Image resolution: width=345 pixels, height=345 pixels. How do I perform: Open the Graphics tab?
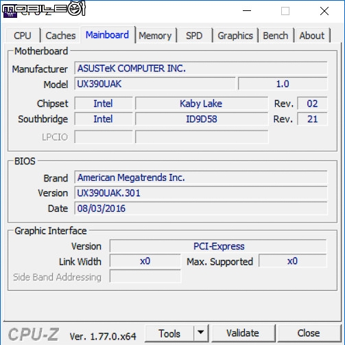click(x=235, y=36)
